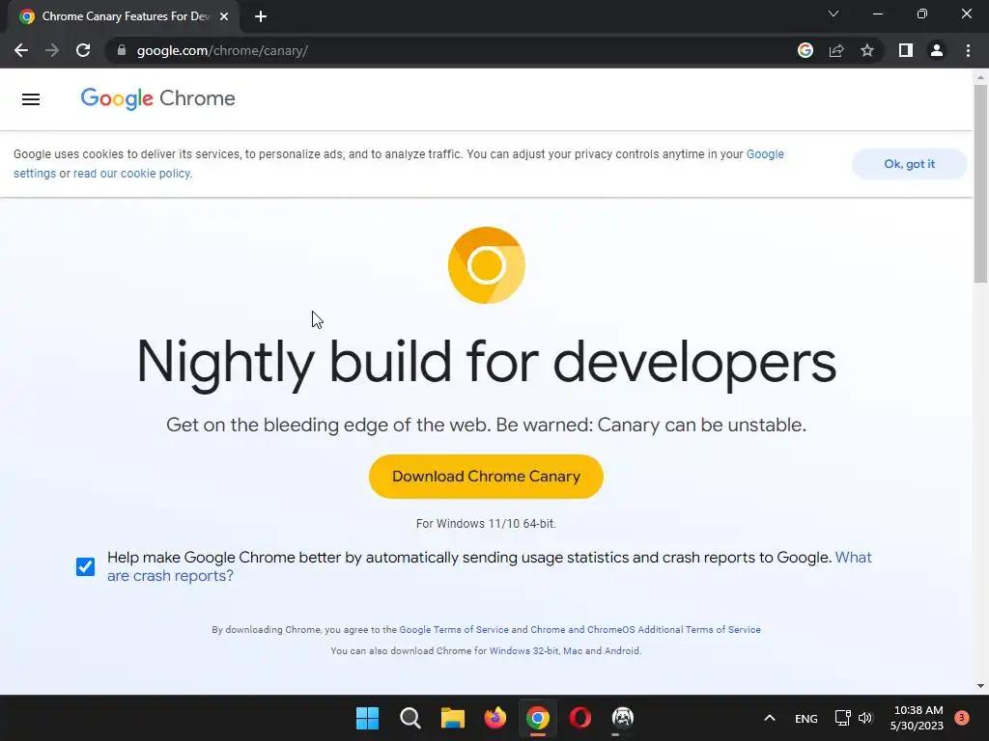Open the clock and date panel

click(x=918, y=718)
